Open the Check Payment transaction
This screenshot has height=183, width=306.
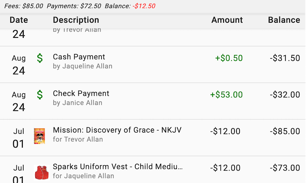[81, 93]
